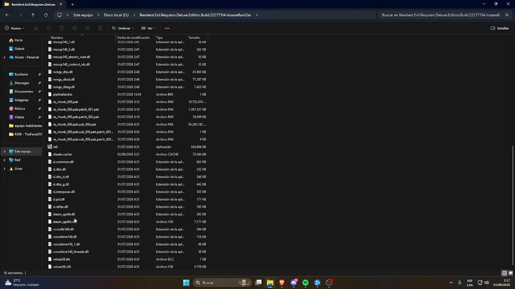Image resolution: width=515 pixels, height=289 pixels.
Task: Open Task View from the taskbar
Action: pyautogui.click(x=258, y=283)
